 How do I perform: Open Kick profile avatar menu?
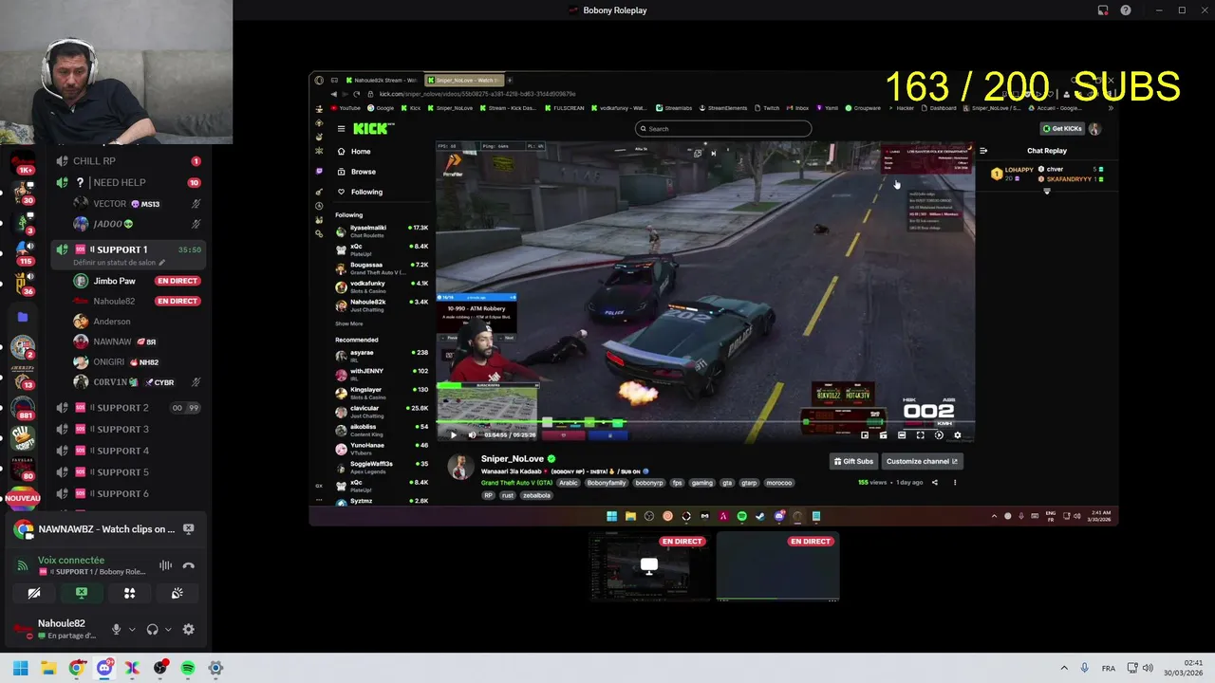(x=1094, y=128)
